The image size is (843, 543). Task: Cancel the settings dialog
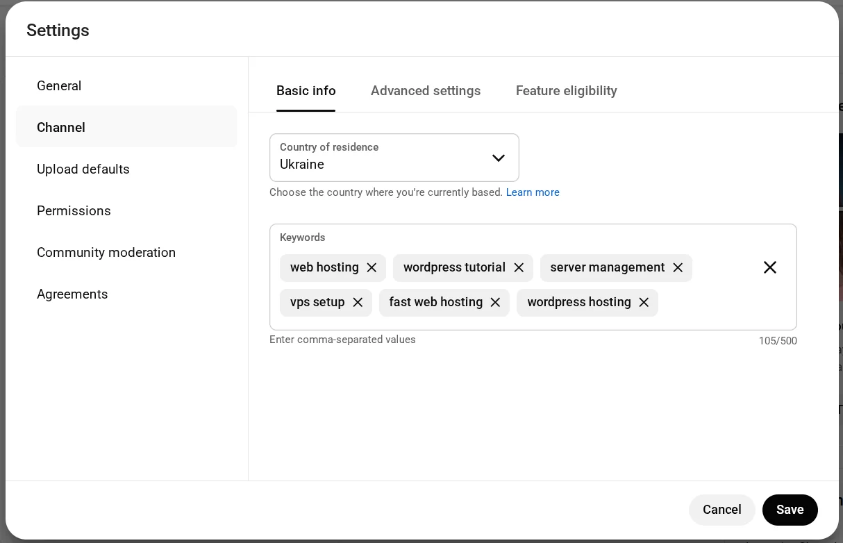721,510
